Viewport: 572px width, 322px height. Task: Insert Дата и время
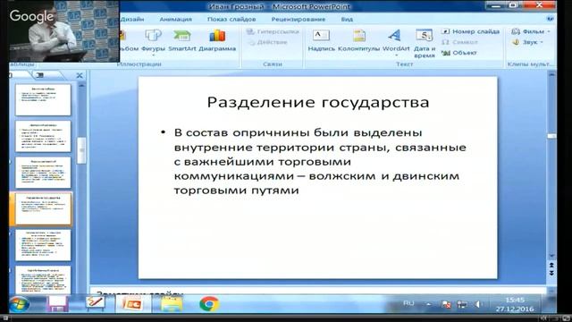(x=425, y=43)
